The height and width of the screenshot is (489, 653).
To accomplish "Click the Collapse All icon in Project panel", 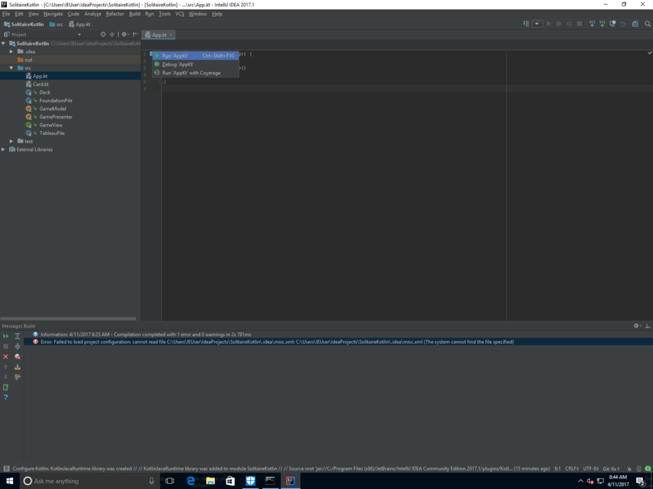I will click(112, 34).
